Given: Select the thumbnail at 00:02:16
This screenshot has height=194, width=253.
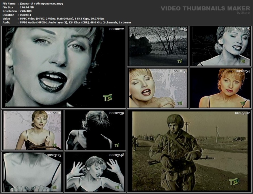Looking at the screenshot, I should point(32,130).
